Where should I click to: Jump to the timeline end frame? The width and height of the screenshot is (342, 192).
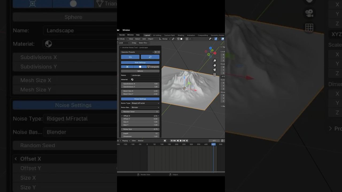pyautogui.click(x=187, y=141)
